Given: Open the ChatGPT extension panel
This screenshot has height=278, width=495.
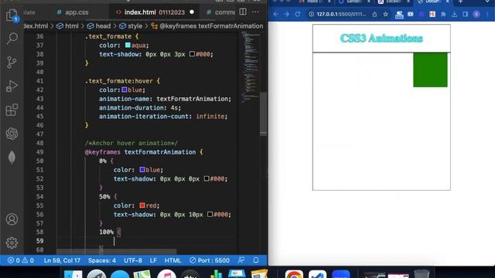Looking at the screenshot, I should click(x=12, y=134).
